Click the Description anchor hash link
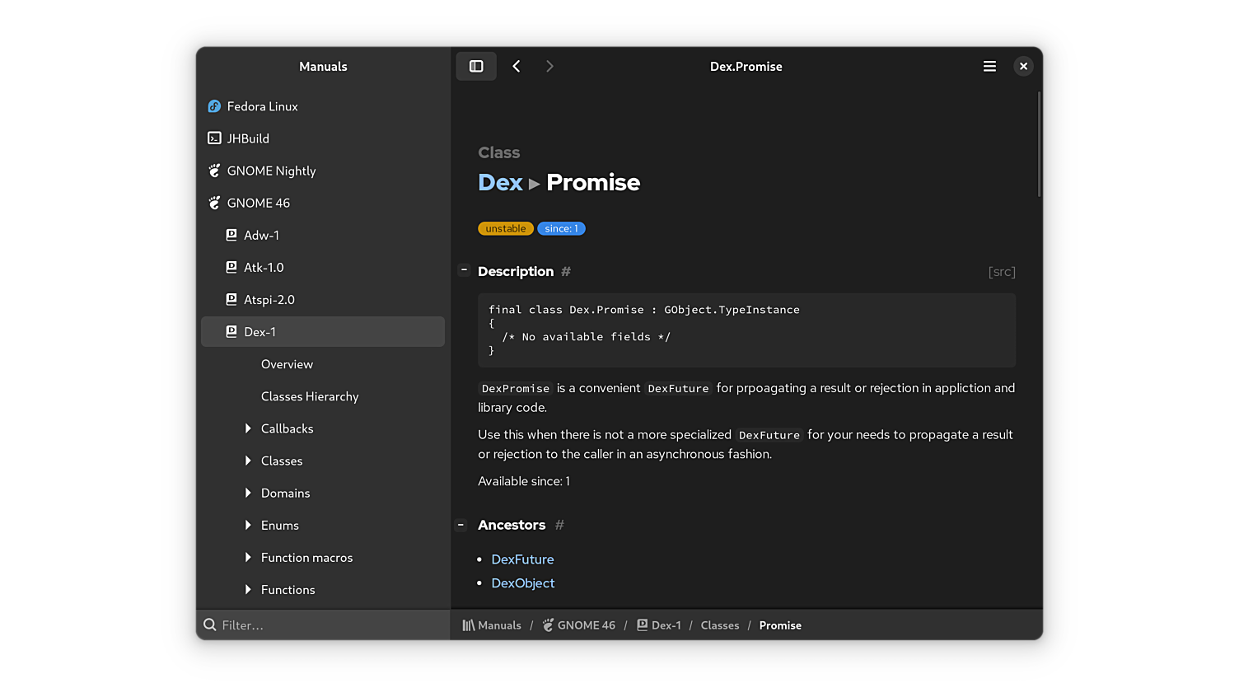The image size is (1239, 697). click(x=566, y=271)
